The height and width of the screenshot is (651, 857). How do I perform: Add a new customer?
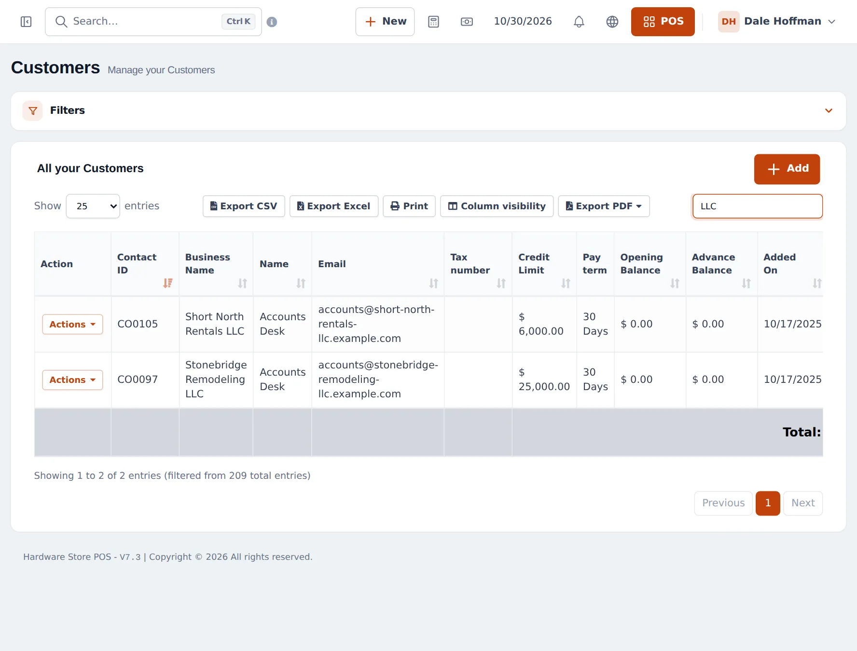[x=787, y=169]
